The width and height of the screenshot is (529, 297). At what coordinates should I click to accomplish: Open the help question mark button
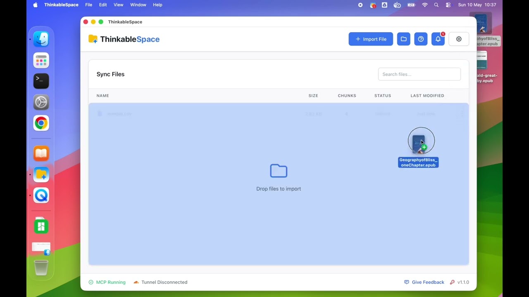click(x=421, y=39)
